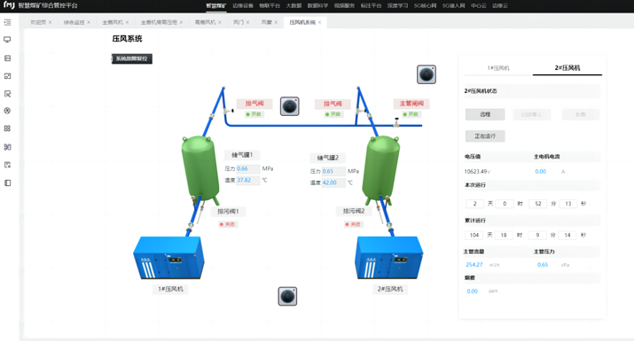
Task: Open the camera icon beside the first 排气阀
Action: [x=289, y=106]
